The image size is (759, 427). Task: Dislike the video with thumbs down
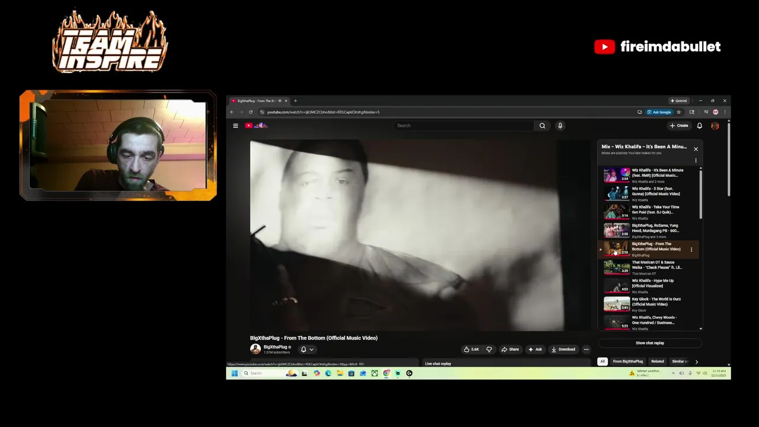[489, 349]
